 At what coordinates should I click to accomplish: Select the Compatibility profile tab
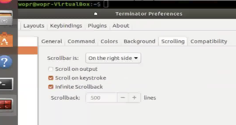[x=209, y=41]
